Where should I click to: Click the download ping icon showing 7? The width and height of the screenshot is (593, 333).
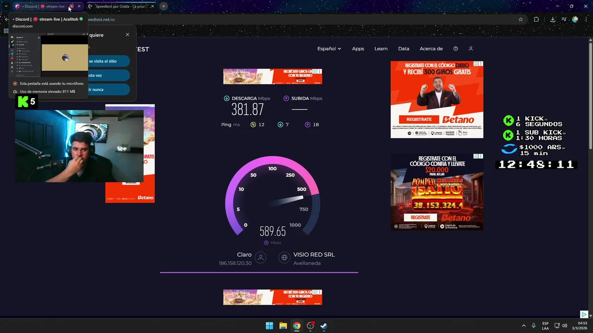280,124
